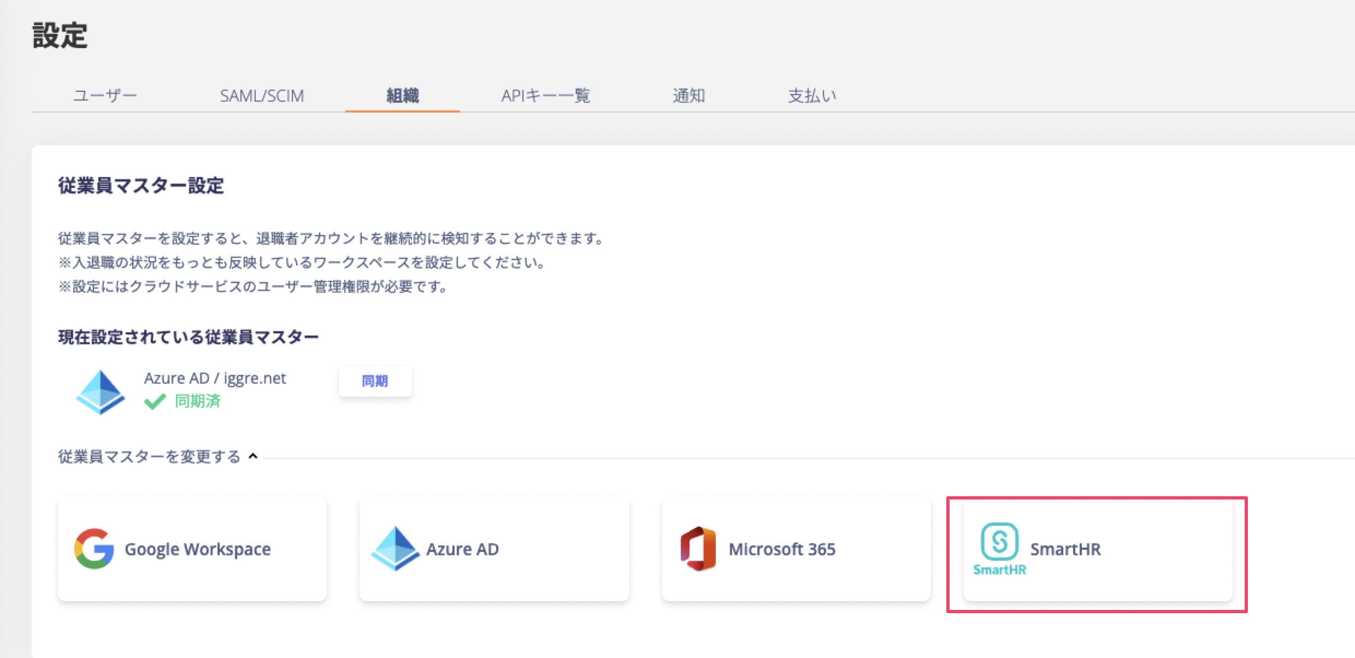1355x658 pixels.
Task: Click the Azure AD pyramid icon in card
Action: (x=396, y=549)
